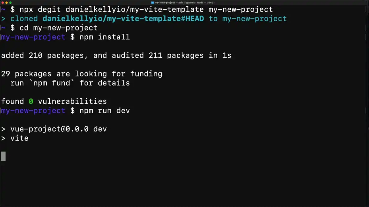Click the 'npm install' command text
Screen dimensions: 369x207
pos(105,37)
